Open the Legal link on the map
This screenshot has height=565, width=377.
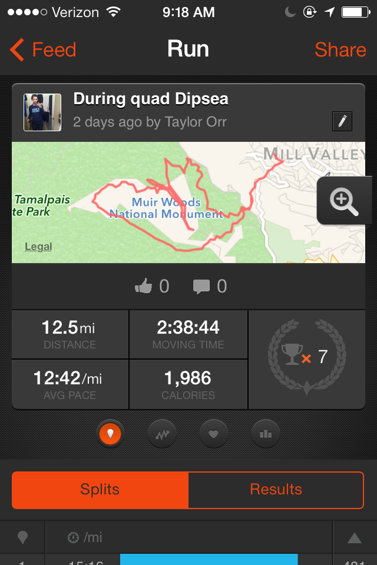[38, 247]
